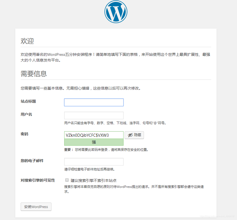
Task: Click the 需要信息 heading
Action: 34,74
